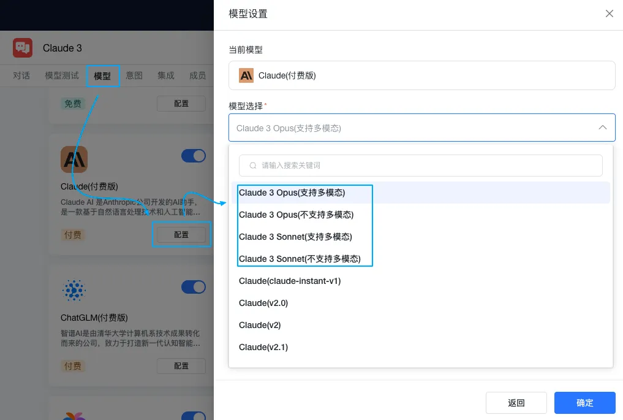Focus the 请输入搜索关键词 search field
Image resolution: width=623 pixels, height=420 pixels.
pos(421,166)
